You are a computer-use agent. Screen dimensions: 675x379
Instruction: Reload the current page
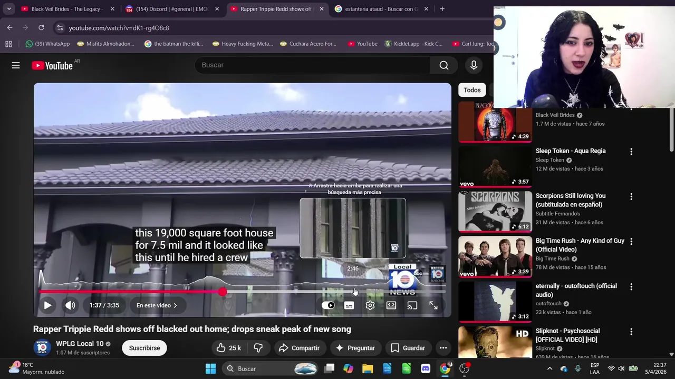(41, 27)
